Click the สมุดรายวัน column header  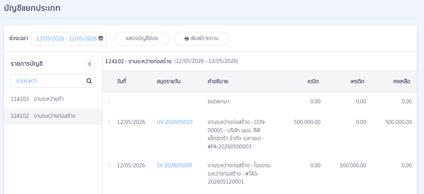click(168, 81)
